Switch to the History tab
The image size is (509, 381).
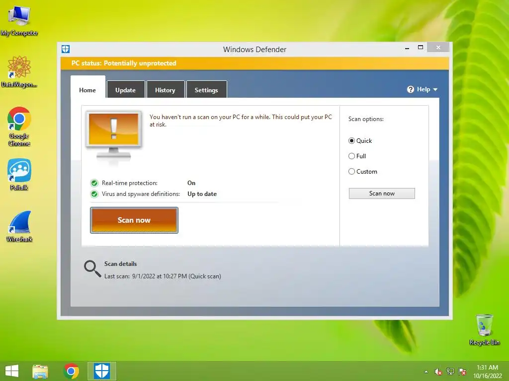tap(165, 90)
